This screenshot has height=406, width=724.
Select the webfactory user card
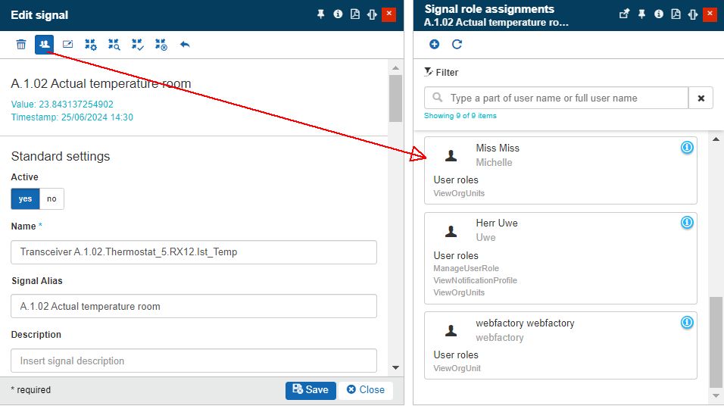pyautogui.click(x=560, y=345)
